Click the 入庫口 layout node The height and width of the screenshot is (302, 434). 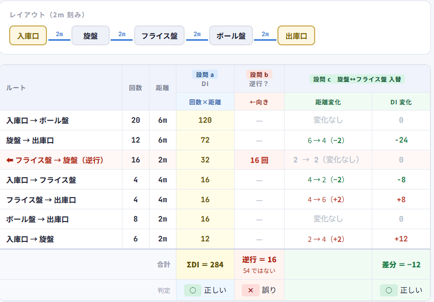(x=28, y=36)
